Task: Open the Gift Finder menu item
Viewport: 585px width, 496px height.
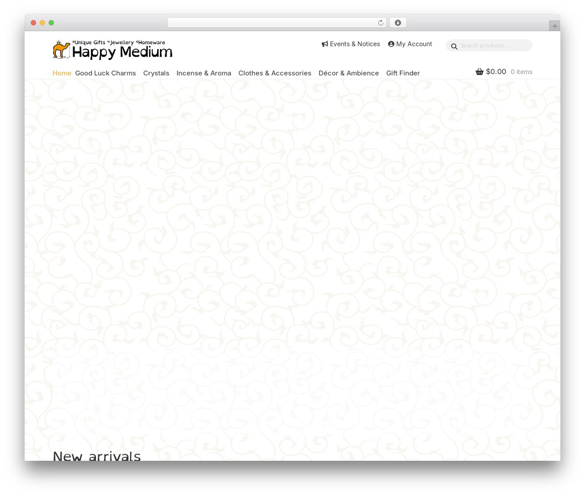Action: pyautogui.click(x=403, y=73)
